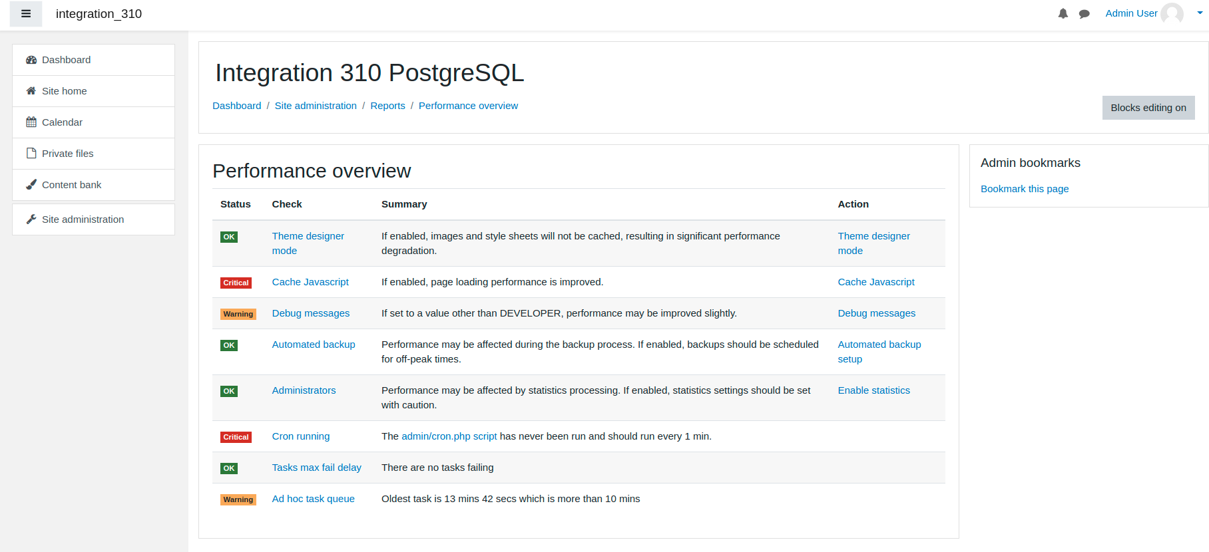Image resolution: width=1209 pixels, height=552 pixels.
Task: Click Bookmark this page link
Action: tap(1025, 189)
